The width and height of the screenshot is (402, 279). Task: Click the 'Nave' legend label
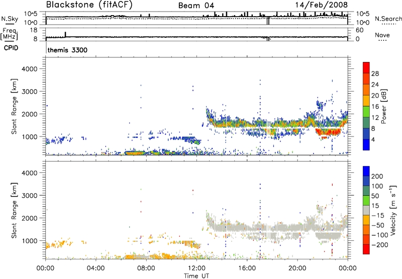click(382, 35)
